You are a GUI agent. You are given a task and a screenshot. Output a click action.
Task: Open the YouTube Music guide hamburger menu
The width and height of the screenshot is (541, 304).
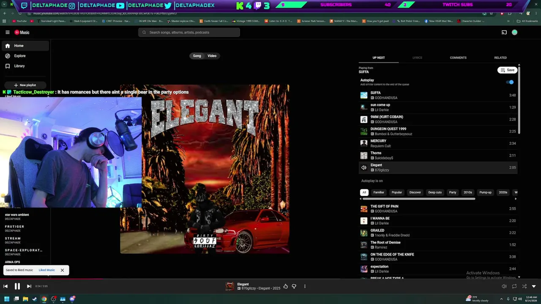coord(8,33)
